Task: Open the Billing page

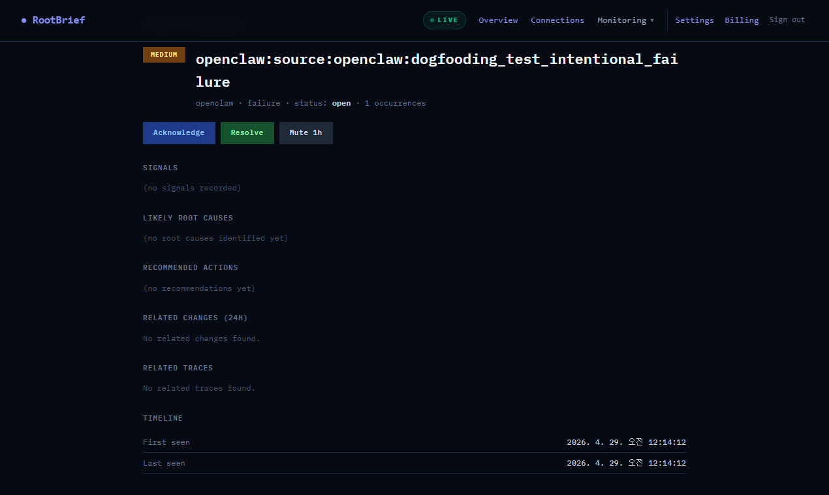Action: pyautogui.click(x=742, y=20)
